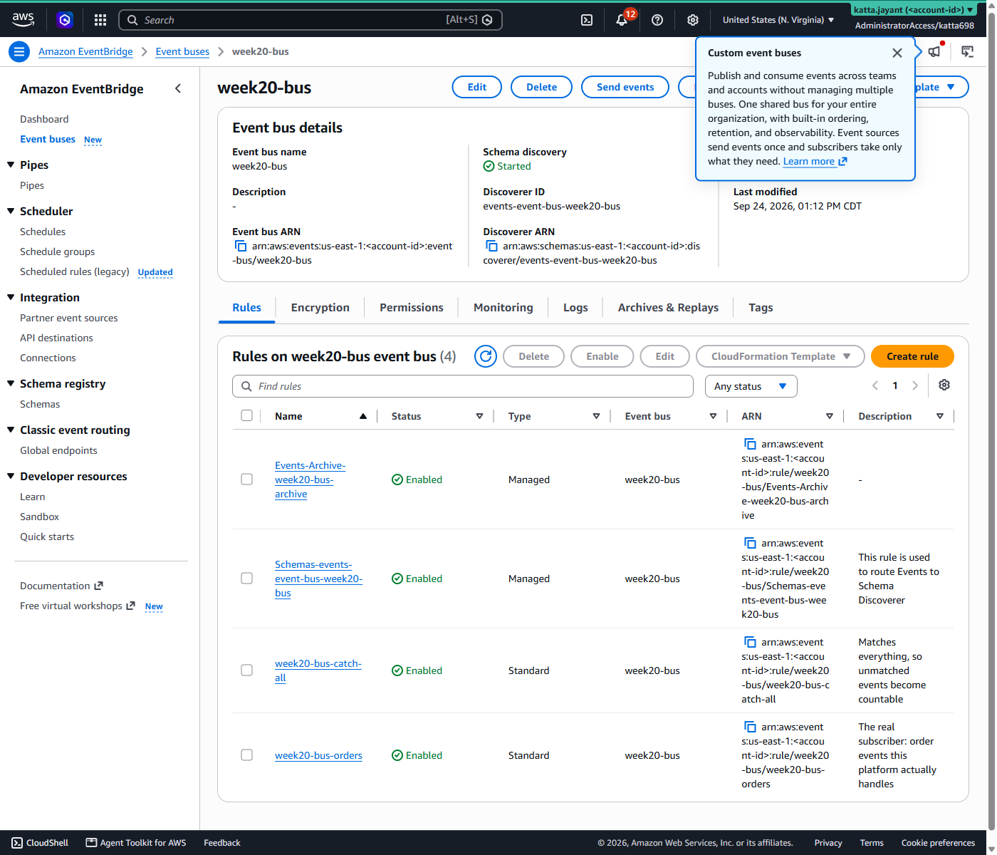997x855 pixels.
Task: Follow the Learn more link in popover
Action: tap(815, 161)
